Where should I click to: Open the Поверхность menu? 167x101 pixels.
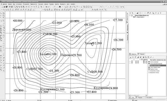34,4
